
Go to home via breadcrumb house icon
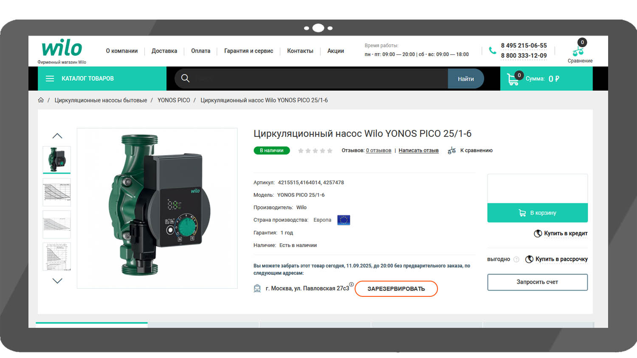(x=41, y=100)
